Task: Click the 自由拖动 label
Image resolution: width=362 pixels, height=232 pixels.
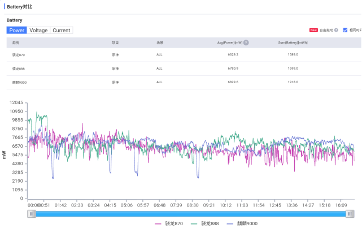Action: pos(326,30)
